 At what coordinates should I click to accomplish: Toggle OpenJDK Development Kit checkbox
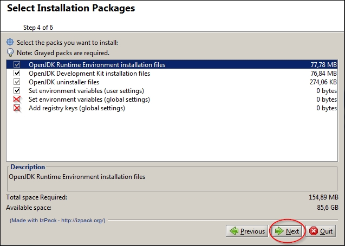click(17, 74)
